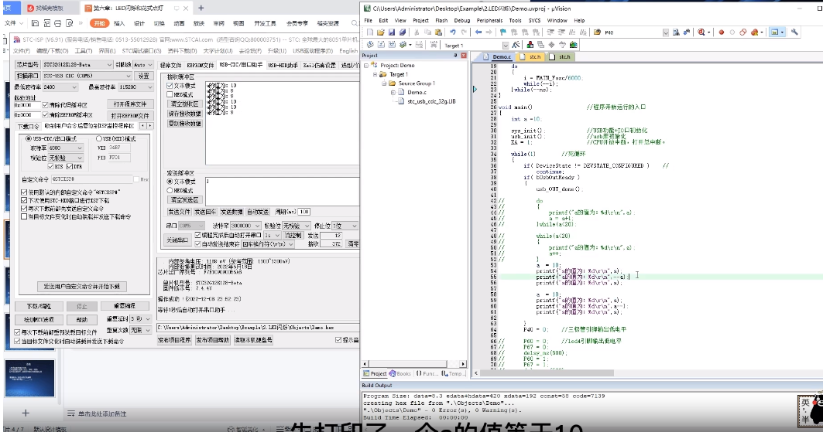Open the Configuration wrench icon in µVision
Viewport: 823px width, 432px height.
[794, 32]
